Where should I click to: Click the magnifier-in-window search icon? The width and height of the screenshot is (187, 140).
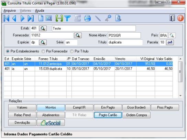(x=49, y=18)
